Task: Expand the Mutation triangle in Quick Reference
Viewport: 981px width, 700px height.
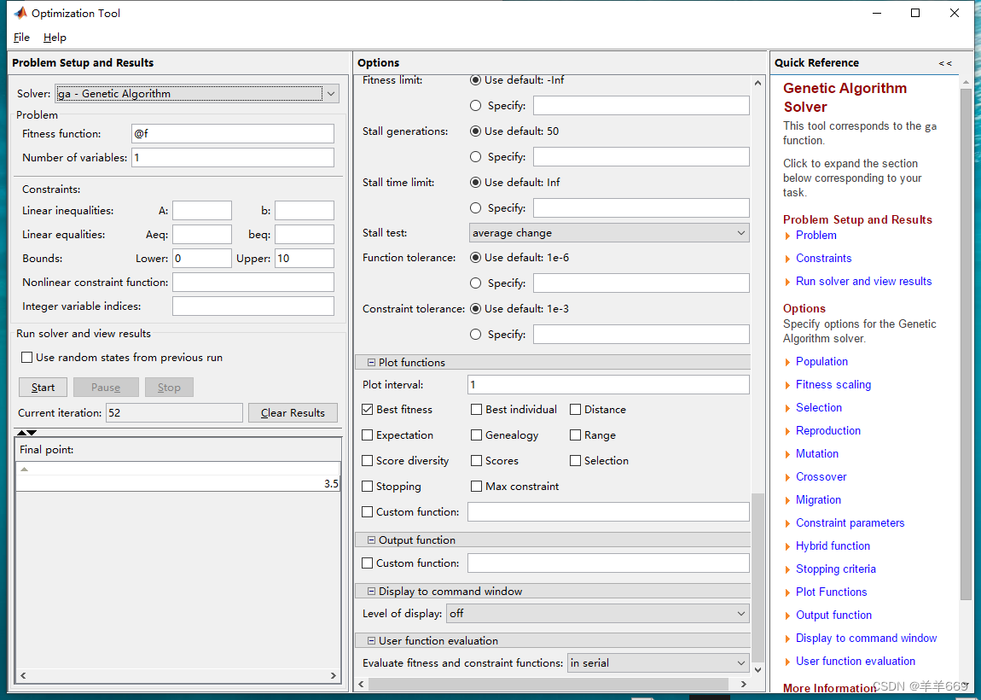Action: pyautogui.click(x=787, y=454)
